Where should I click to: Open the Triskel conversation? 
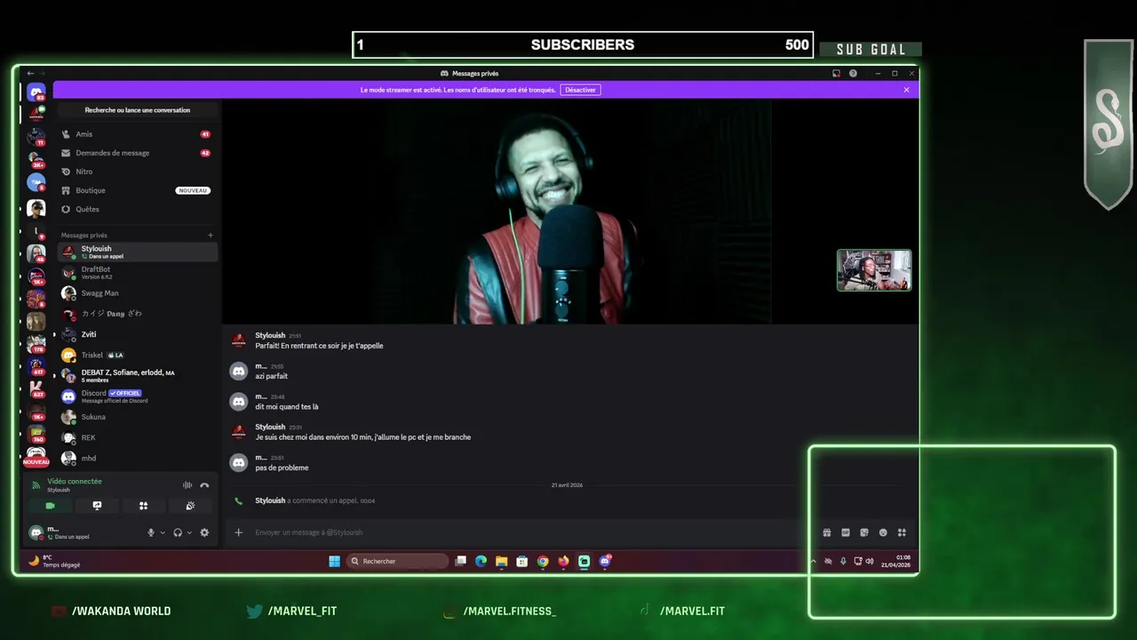[x=137, y=355]
